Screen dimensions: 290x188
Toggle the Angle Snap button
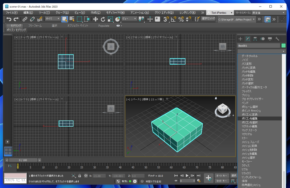tap(173, 19)
